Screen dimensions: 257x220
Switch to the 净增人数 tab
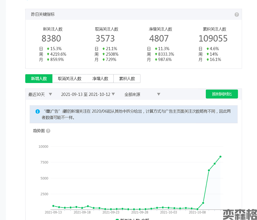click(100, 79)
